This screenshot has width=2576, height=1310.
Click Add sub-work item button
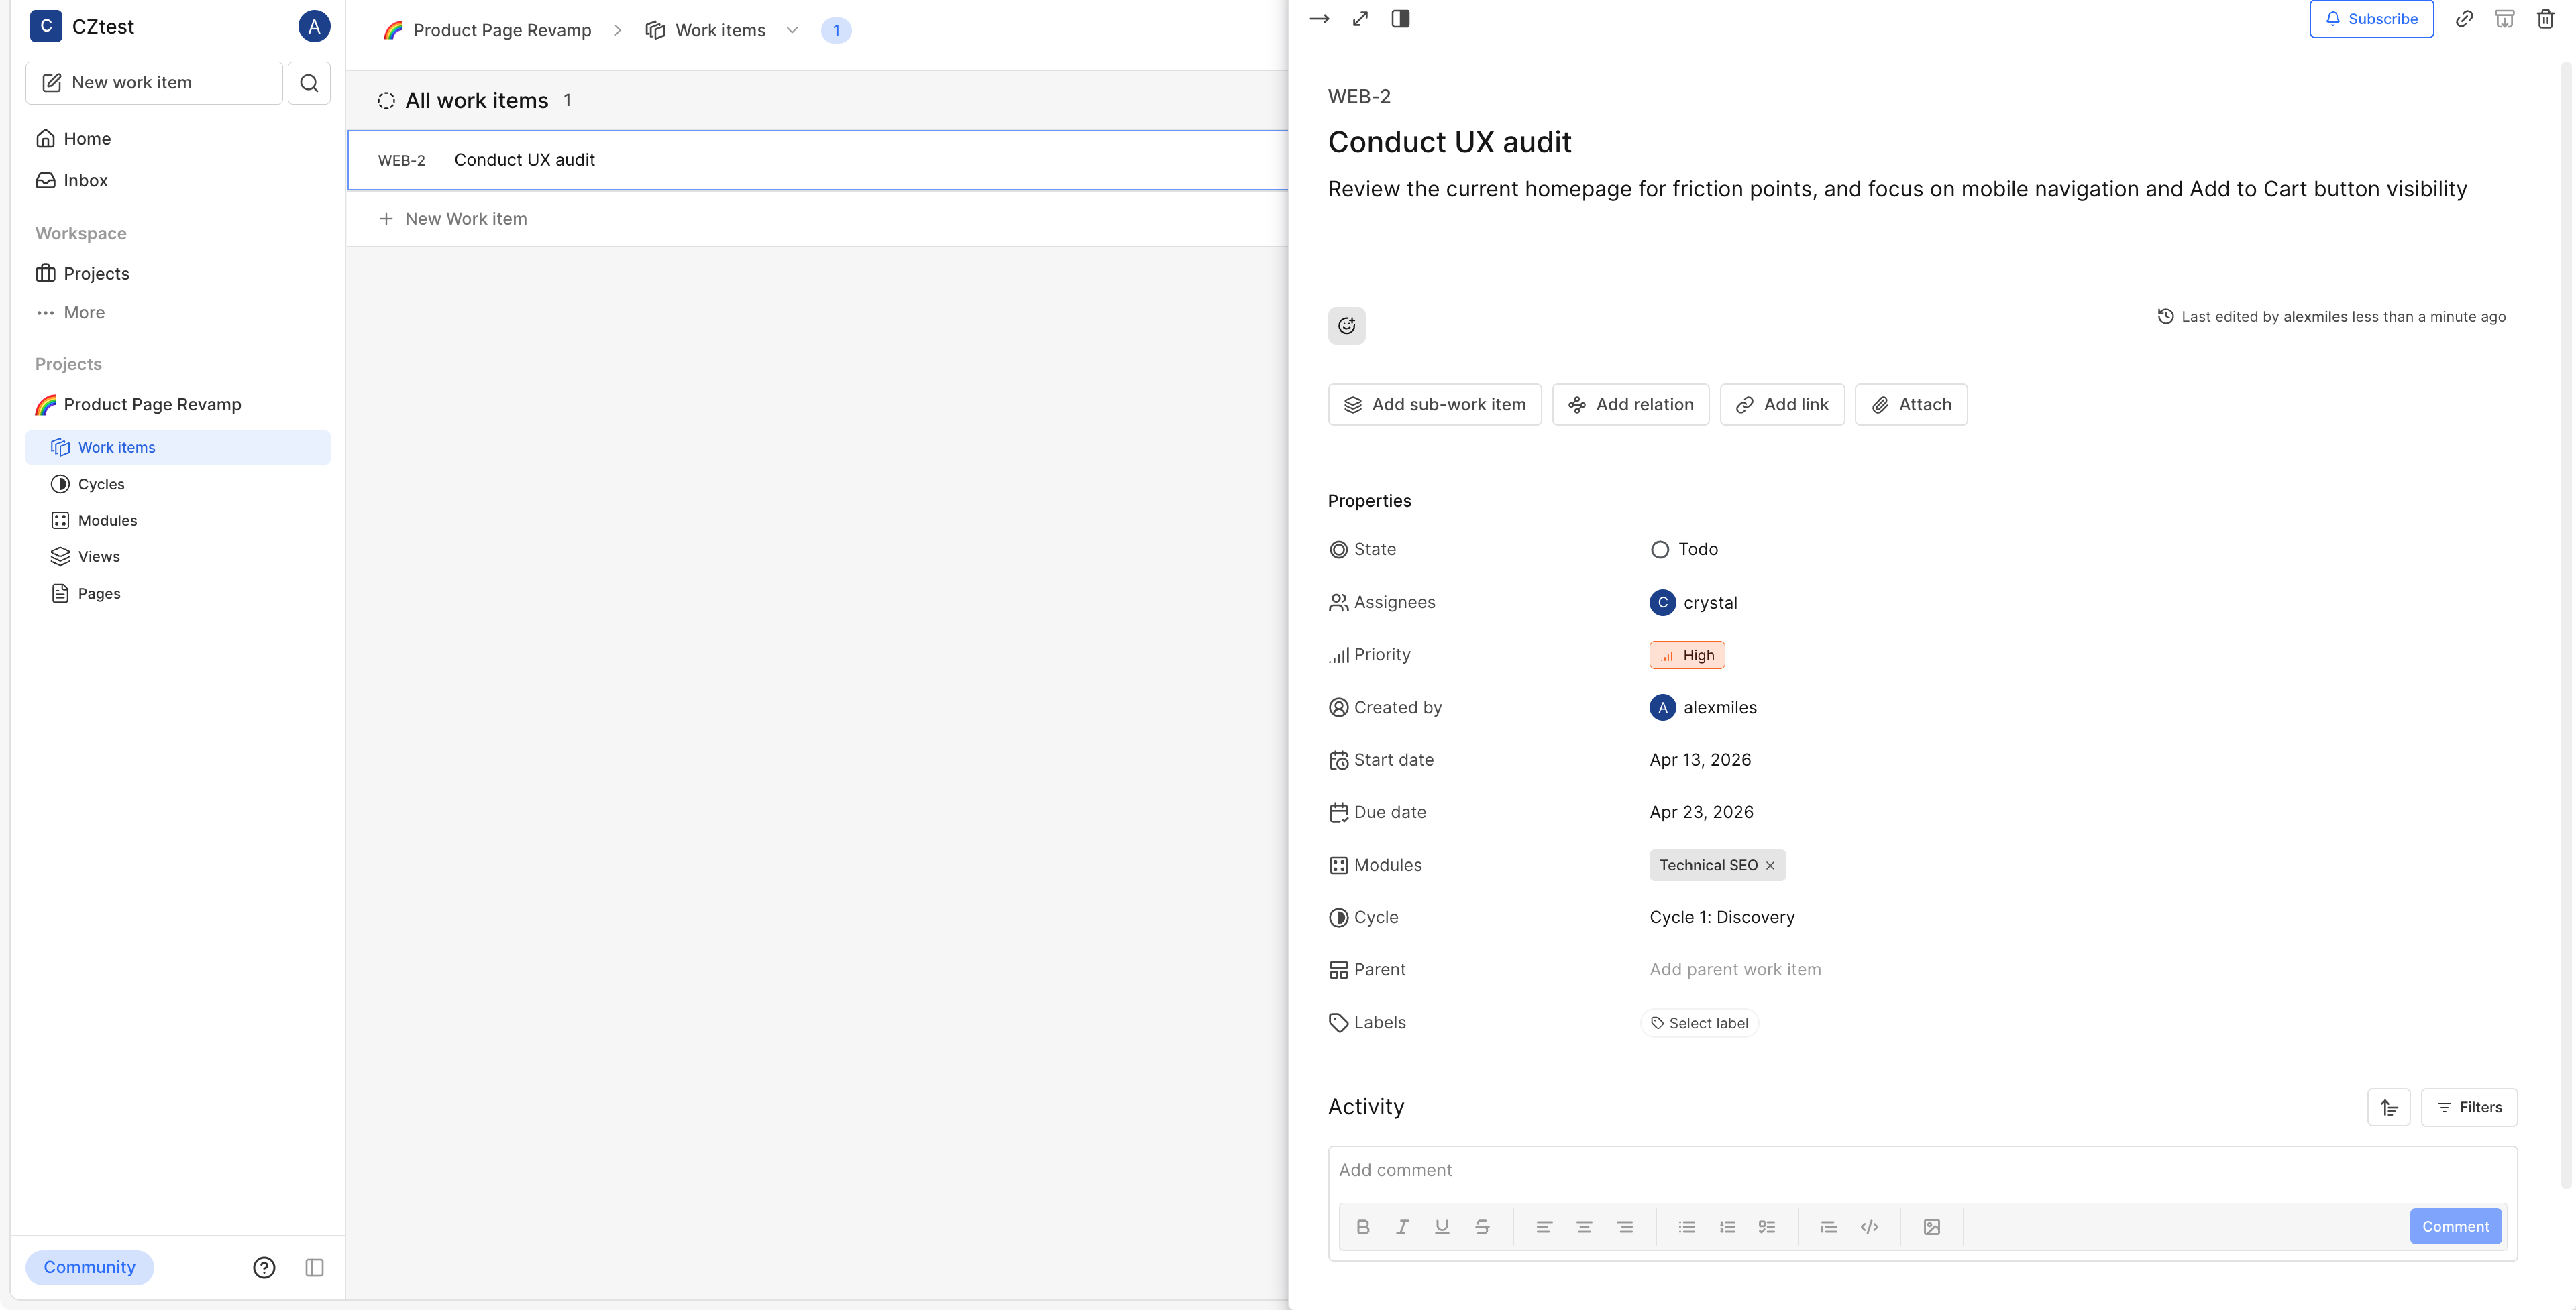coord(1434,405)
